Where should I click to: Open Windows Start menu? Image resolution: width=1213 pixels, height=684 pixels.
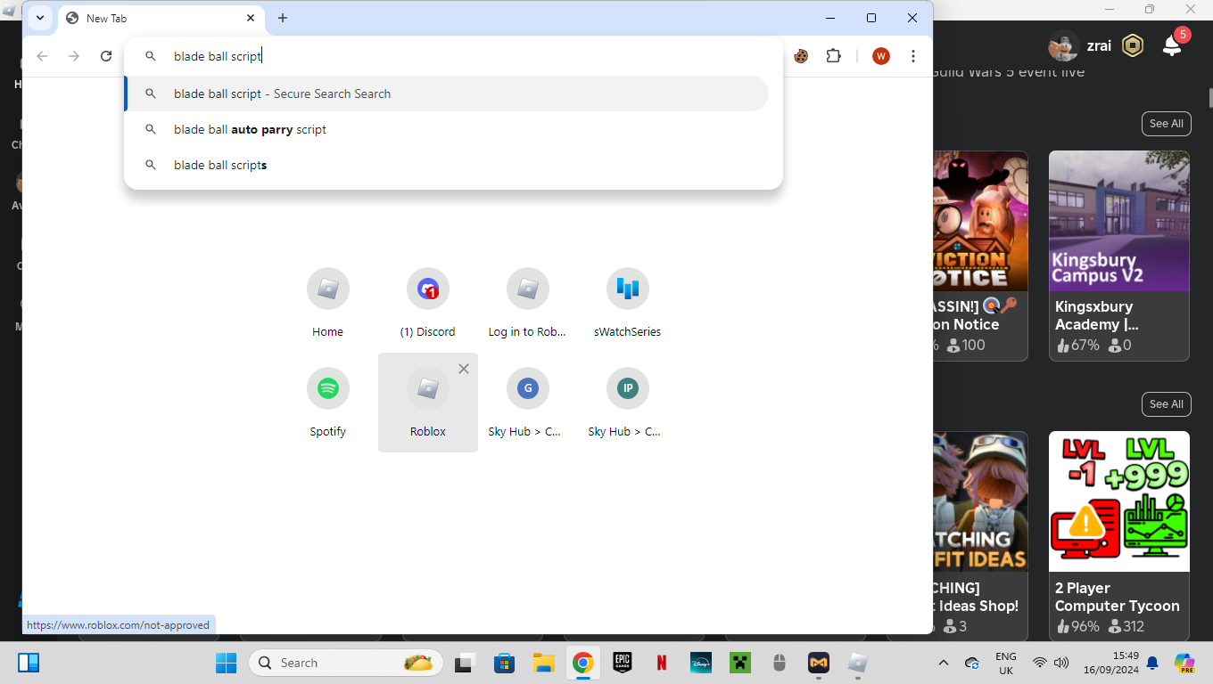tap(226, 663)
